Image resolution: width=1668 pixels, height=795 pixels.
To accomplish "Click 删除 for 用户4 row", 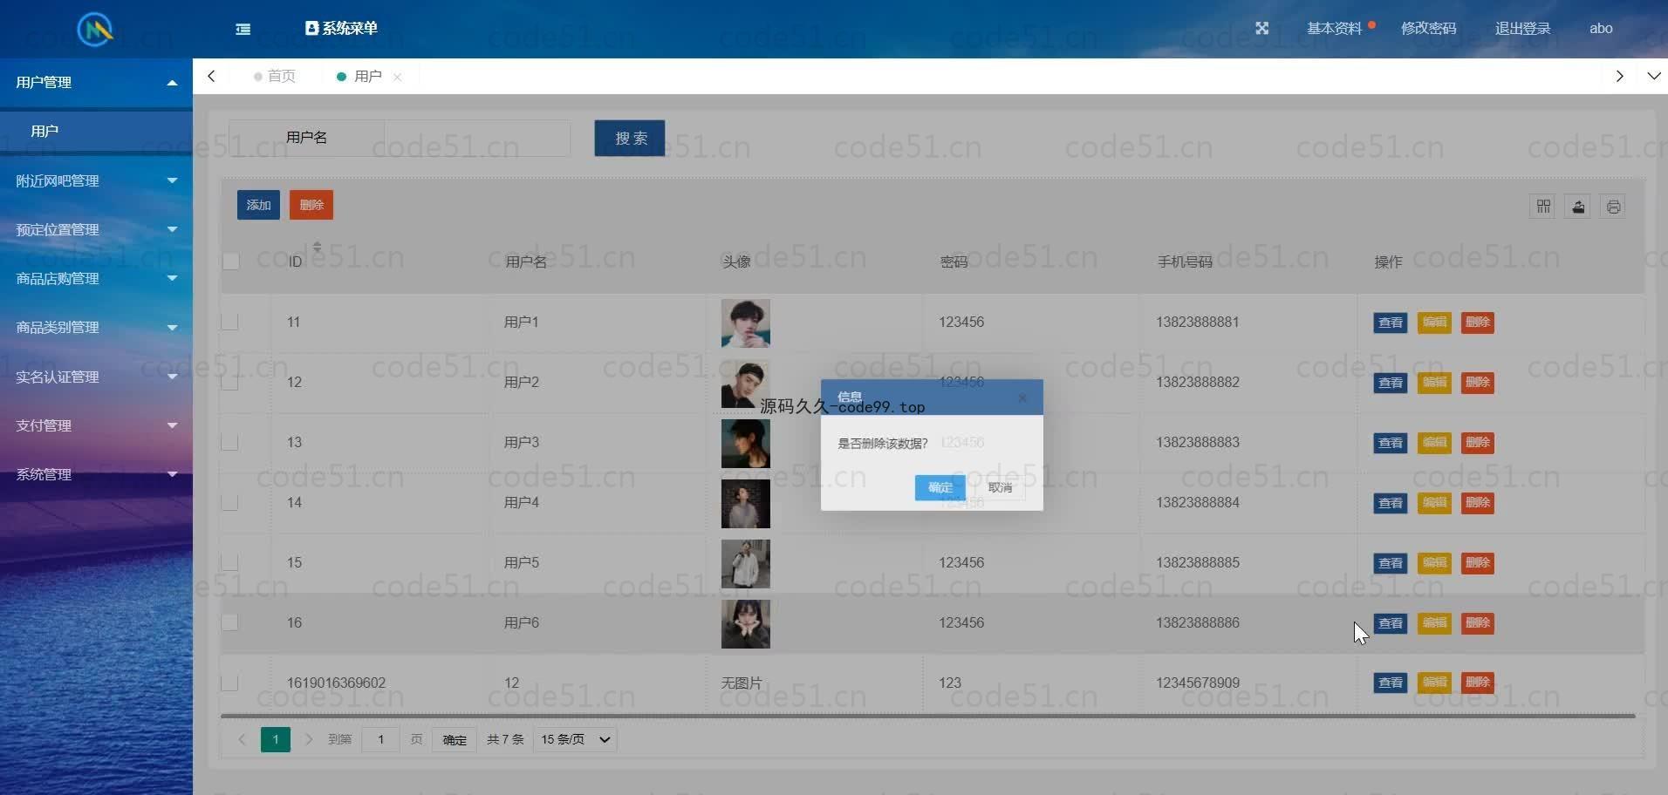I will coord(1478,503).
